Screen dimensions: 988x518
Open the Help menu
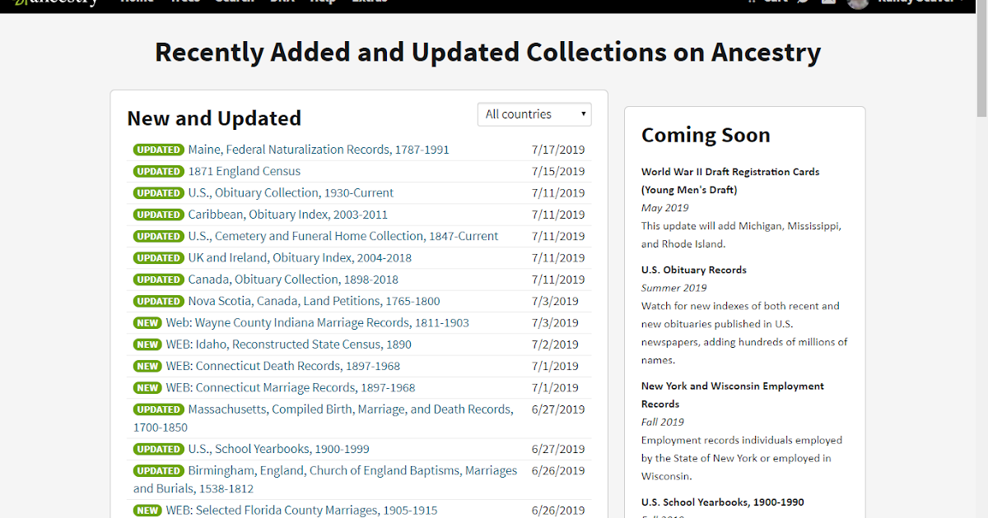pos(323,2)
